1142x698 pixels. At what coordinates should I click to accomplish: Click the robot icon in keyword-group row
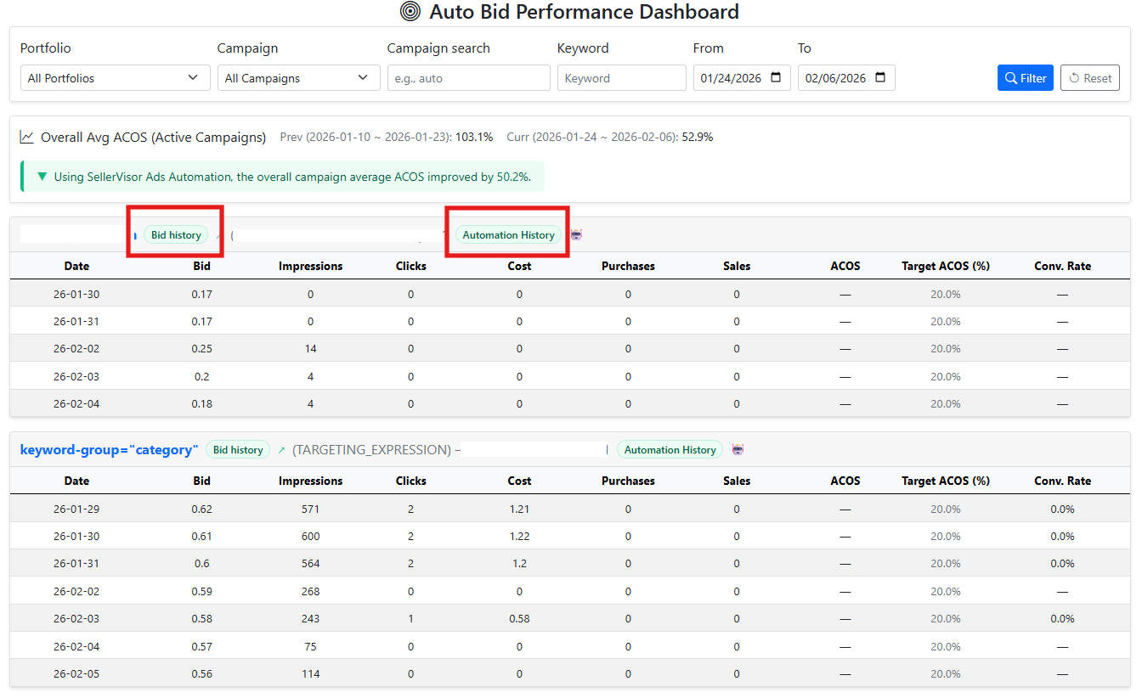coord(738,450)
